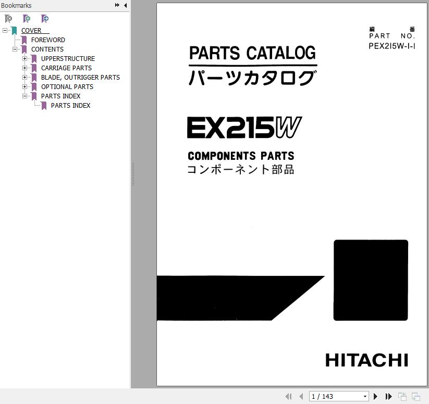Open the page number dropdown
Image resolution: width=429 pixels, height=404 pixels.
365,397
